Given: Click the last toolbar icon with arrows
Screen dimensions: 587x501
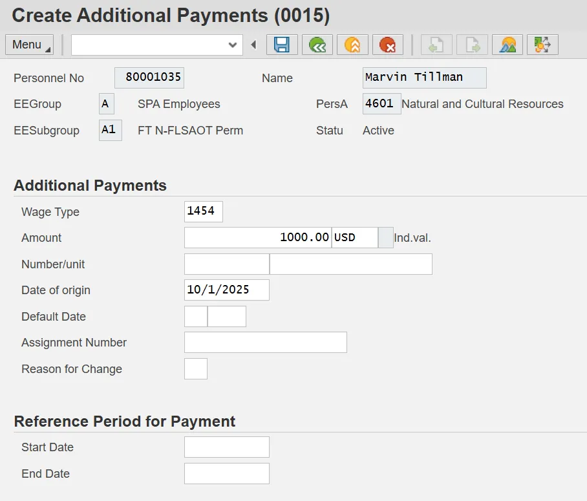Looking at the screenshot, I should pyautogui.click(x=542, y=45).
